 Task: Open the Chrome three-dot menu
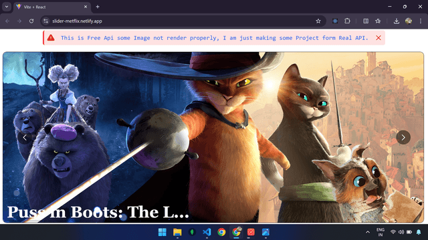(x=421, y=21)
